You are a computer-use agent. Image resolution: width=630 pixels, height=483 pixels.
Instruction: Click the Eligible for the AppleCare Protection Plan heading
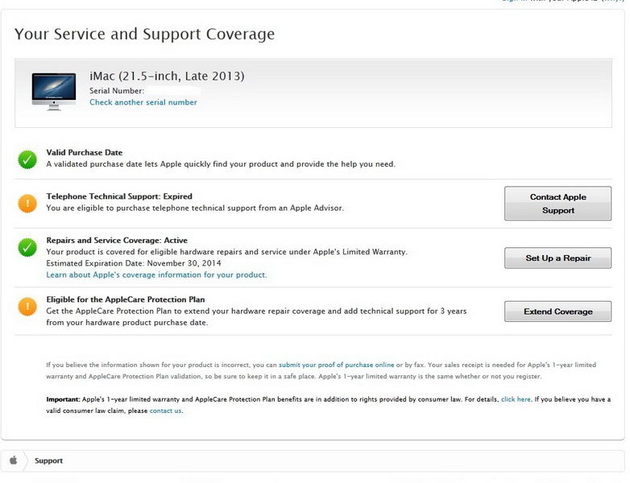coord(125,299)
